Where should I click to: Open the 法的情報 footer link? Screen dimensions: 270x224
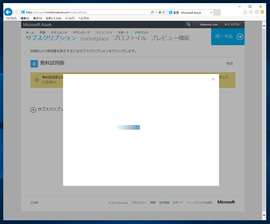tap(164, 203)
